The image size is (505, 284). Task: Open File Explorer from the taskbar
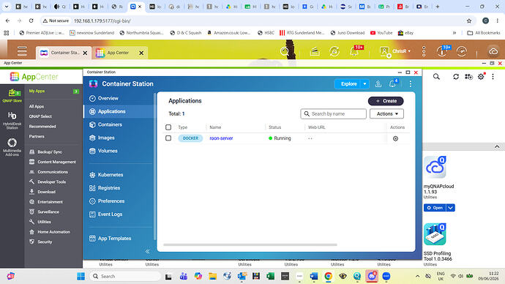point(212,276)
